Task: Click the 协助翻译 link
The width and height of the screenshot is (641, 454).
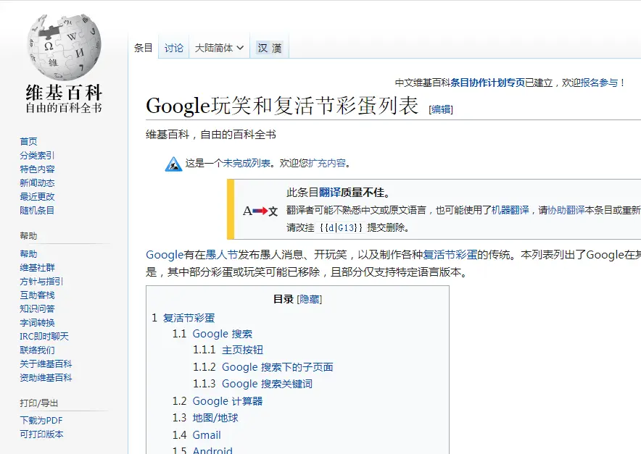Action: (566, 210)
